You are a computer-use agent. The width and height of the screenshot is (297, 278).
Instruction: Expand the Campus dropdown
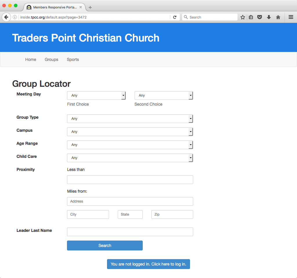coord(130,132)
